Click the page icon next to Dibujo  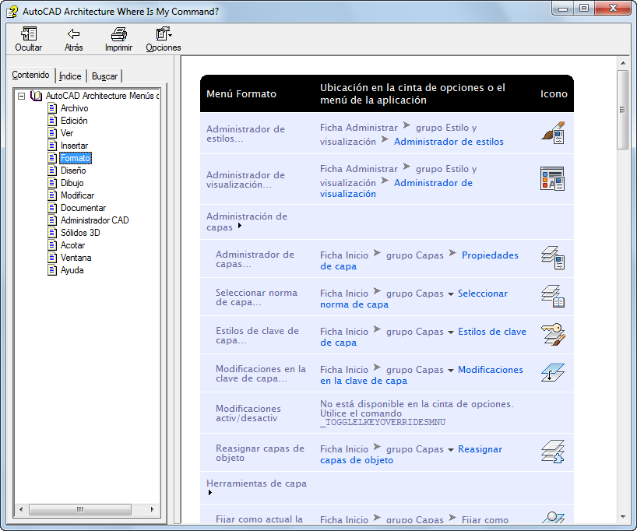click(x=52, y=183)
